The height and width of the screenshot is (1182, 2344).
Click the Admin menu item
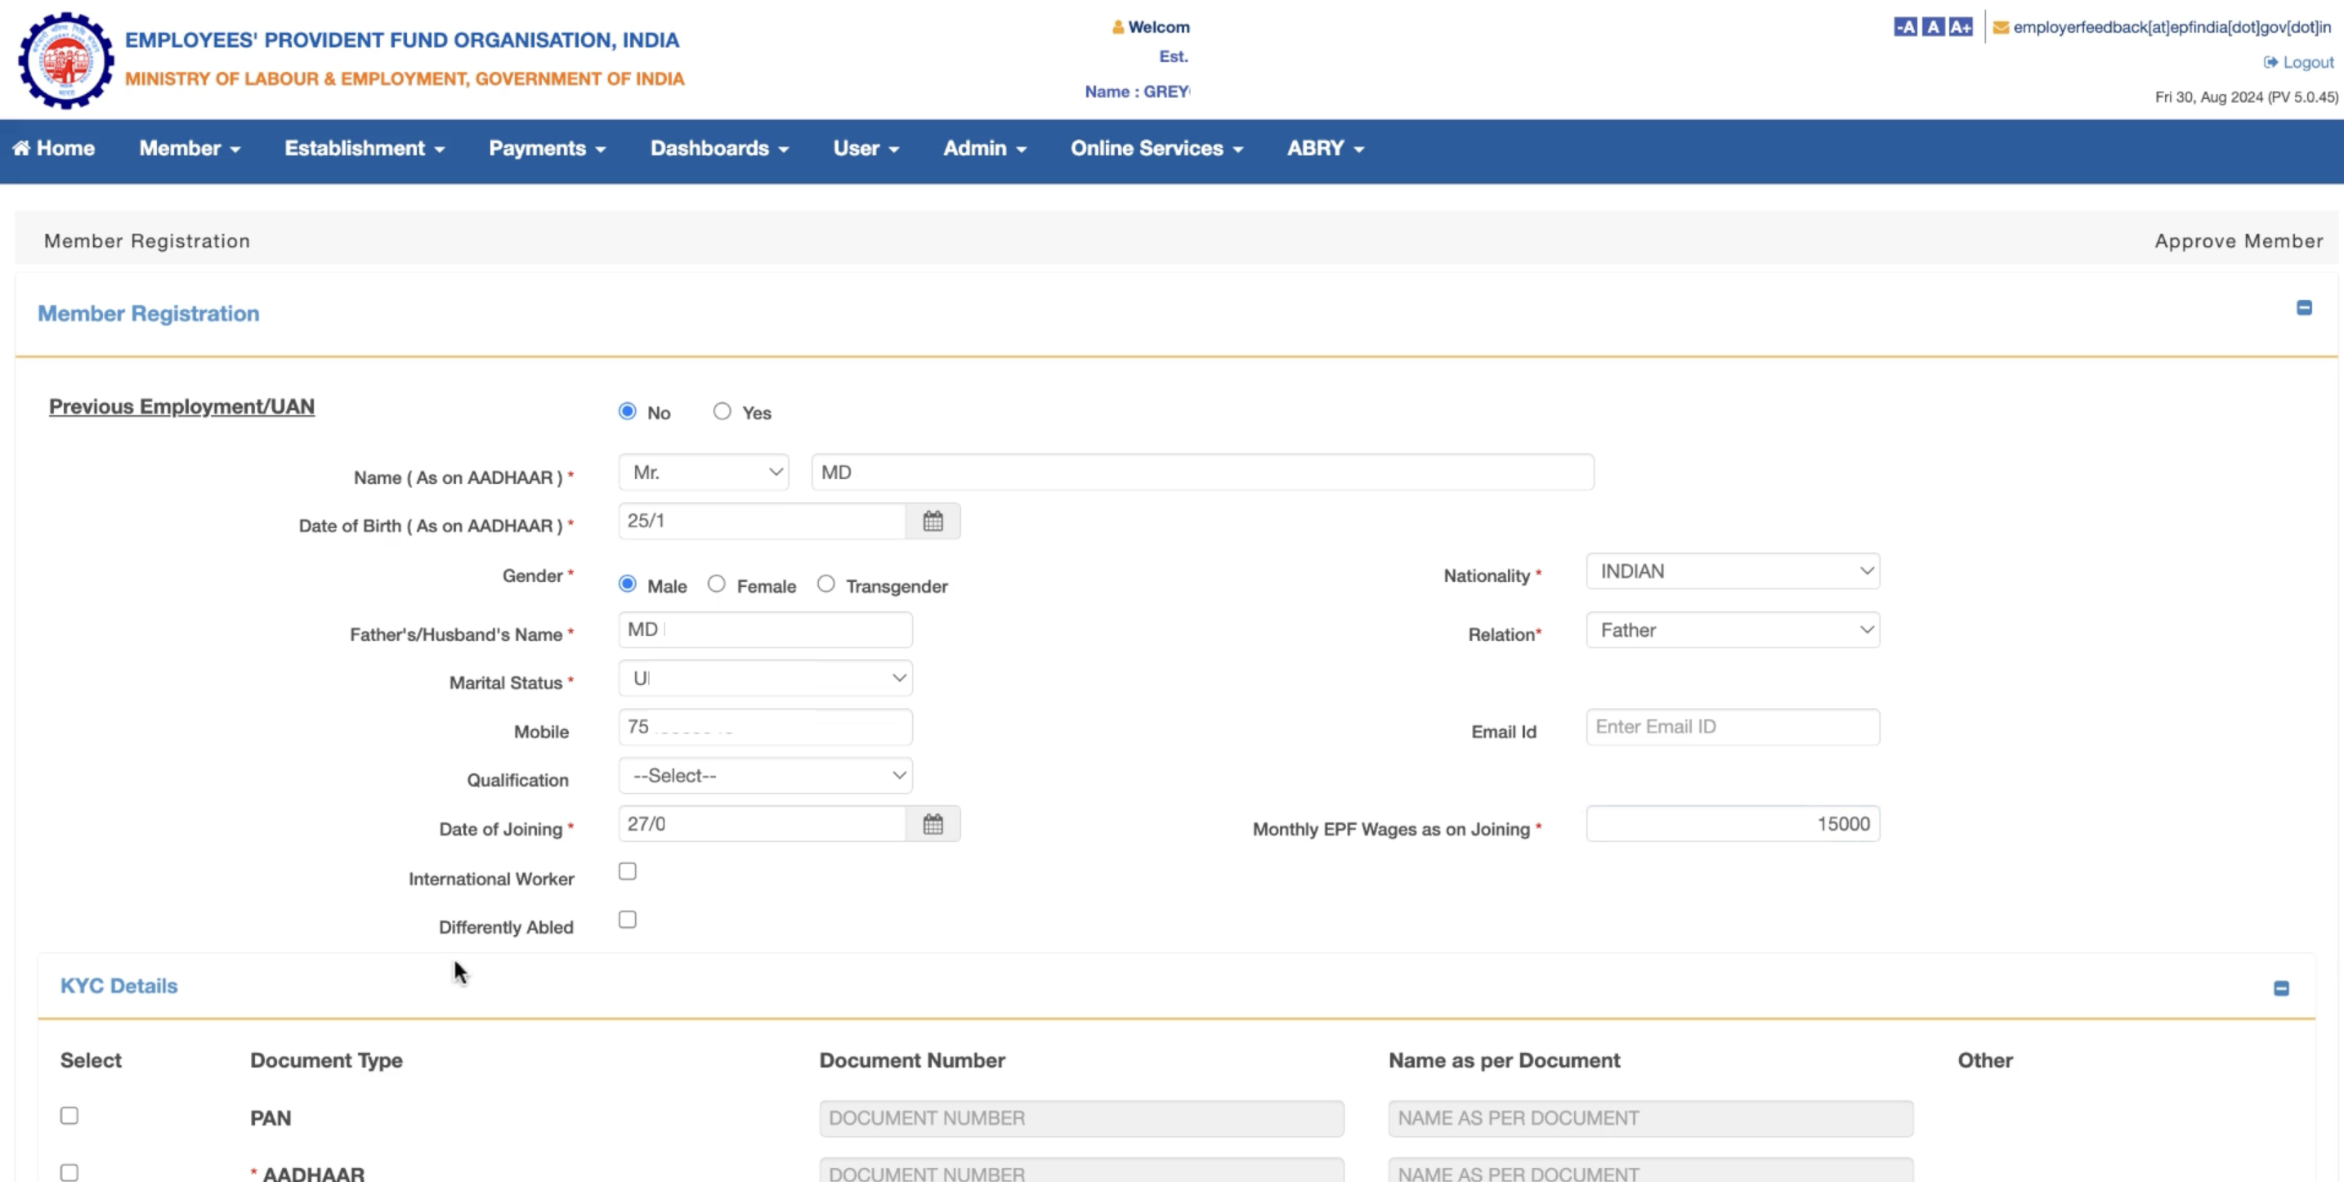pos(983,148)
